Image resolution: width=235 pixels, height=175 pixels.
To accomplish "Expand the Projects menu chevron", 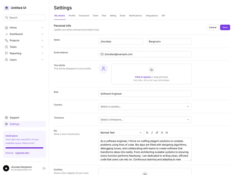I will pyautogui.click(x=42, y=40).
